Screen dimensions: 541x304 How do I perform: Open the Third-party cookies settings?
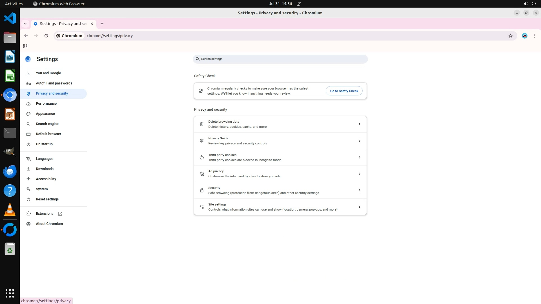tap(280, 157)
